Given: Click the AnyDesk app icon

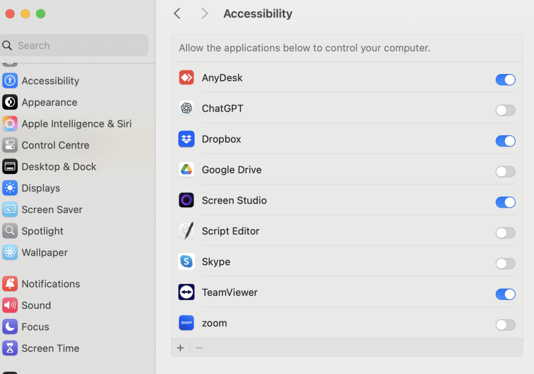Looking at the screenshot, I should (x=186, y=78).
